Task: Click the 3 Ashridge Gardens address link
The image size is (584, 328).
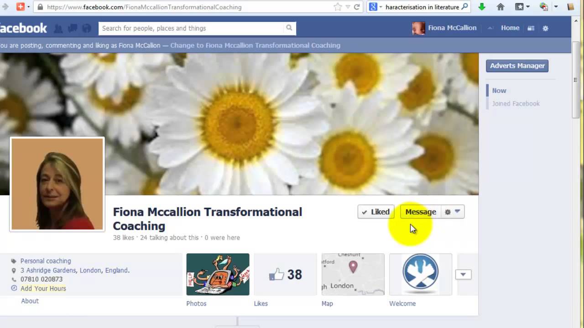Action: click(75, 270)
